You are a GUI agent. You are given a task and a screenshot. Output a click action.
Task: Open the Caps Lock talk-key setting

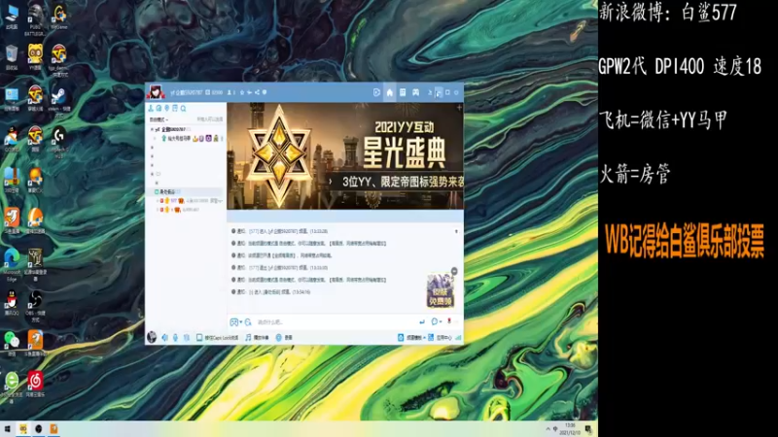[x=217, y=338]
